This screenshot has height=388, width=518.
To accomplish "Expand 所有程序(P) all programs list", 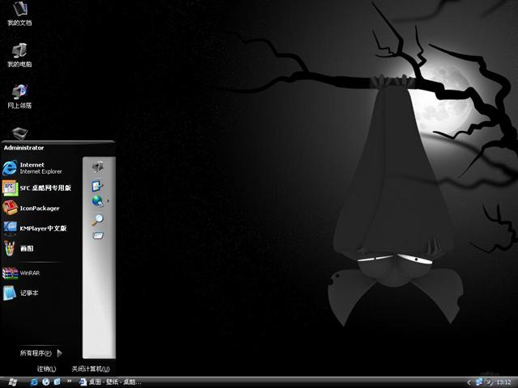I will pyautogui.click(x=41, y=353).
